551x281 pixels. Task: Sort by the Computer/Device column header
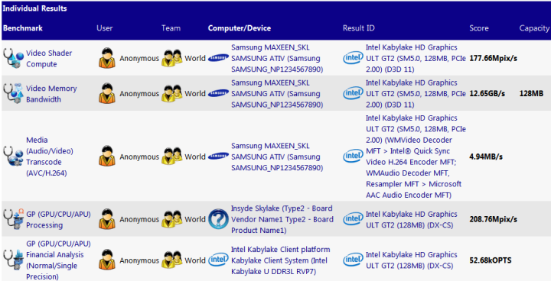pyautogui.click(x=240, y=28)
